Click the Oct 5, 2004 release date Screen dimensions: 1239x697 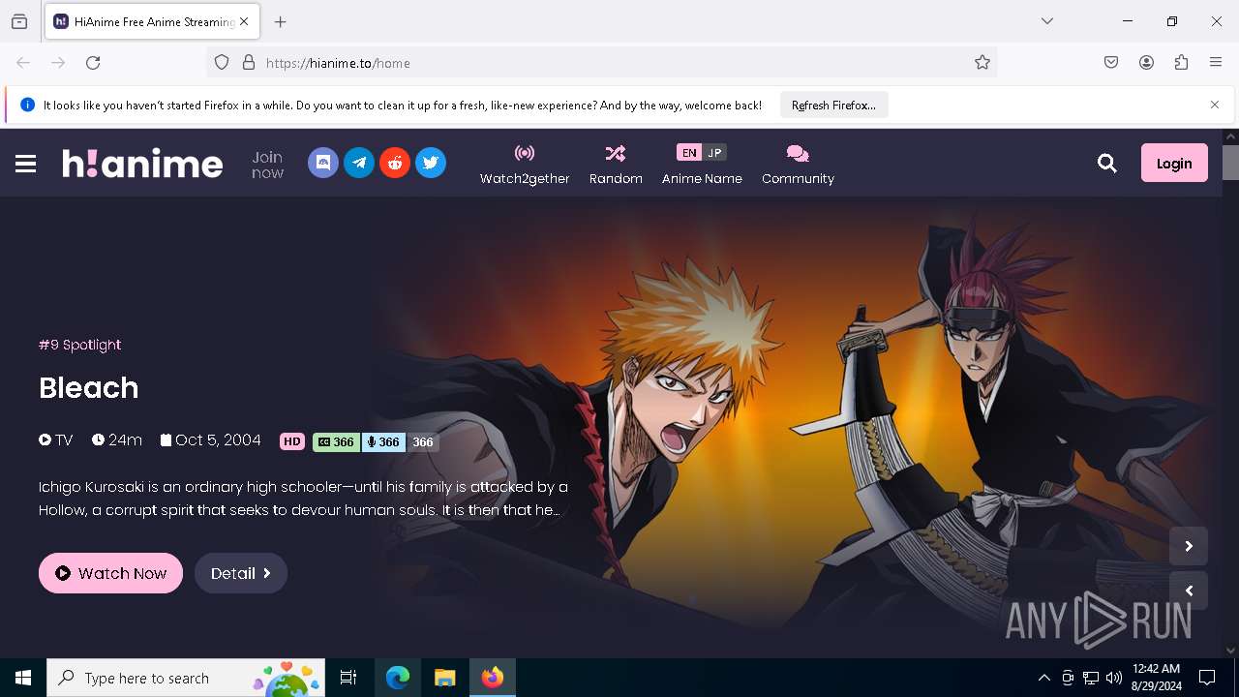point(211,440)
